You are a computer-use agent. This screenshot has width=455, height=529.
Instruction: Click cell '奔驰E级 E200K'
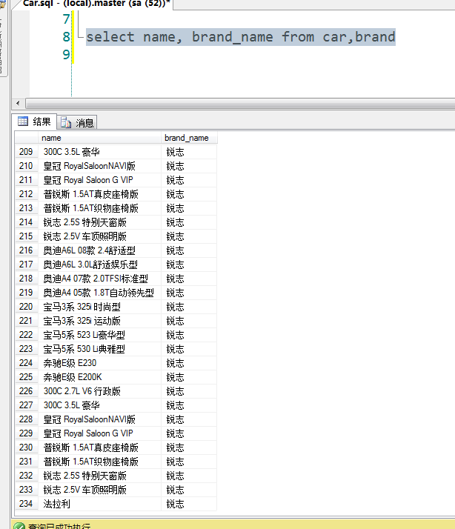pos(99,377)
